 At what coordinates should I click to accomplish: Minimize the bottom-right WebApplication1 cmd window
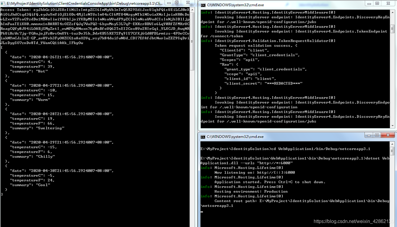click(x=369, y=135)
